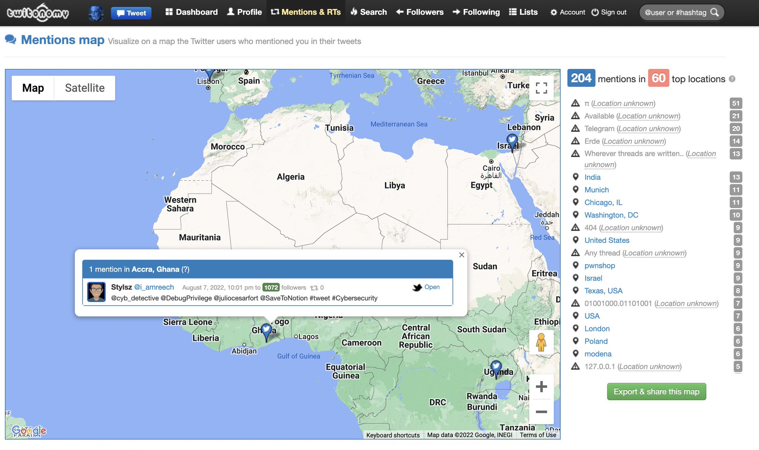The image size is (759, 450).
Task: Switch the map back to Map view
Action: 33,88
